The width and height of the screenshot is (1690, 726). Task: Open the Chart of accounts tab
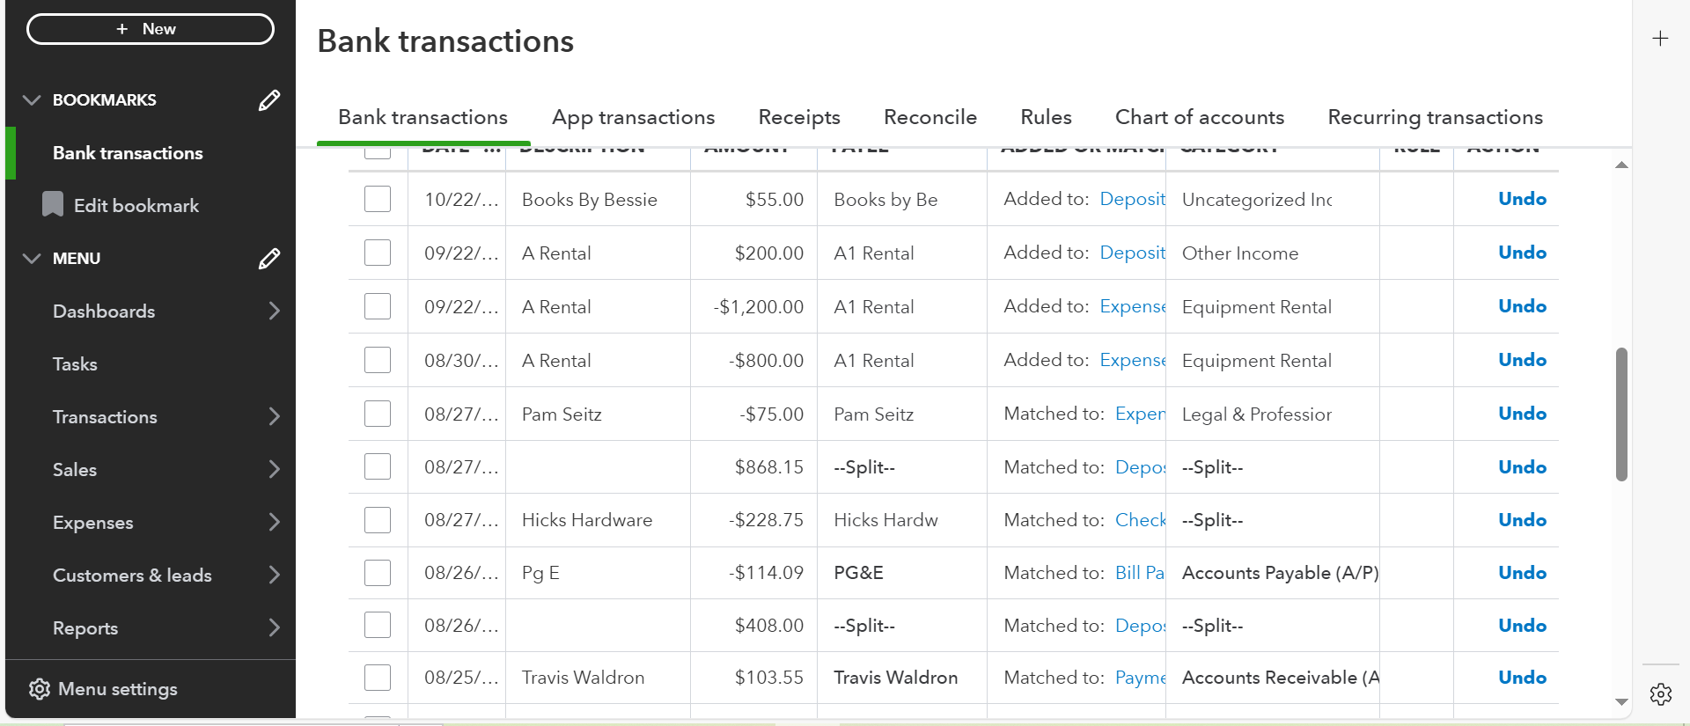click(1199, 117)
